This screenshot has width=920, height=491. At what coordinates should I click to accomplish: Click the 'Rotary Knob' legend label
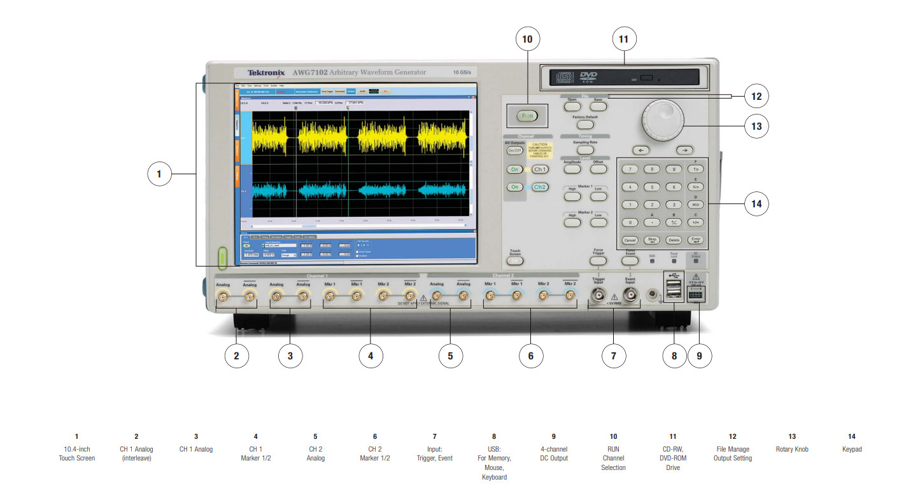792,449
